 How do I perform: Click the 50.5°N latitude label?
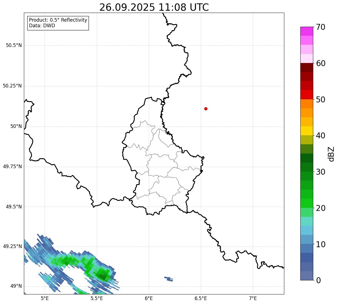[14, 45]
